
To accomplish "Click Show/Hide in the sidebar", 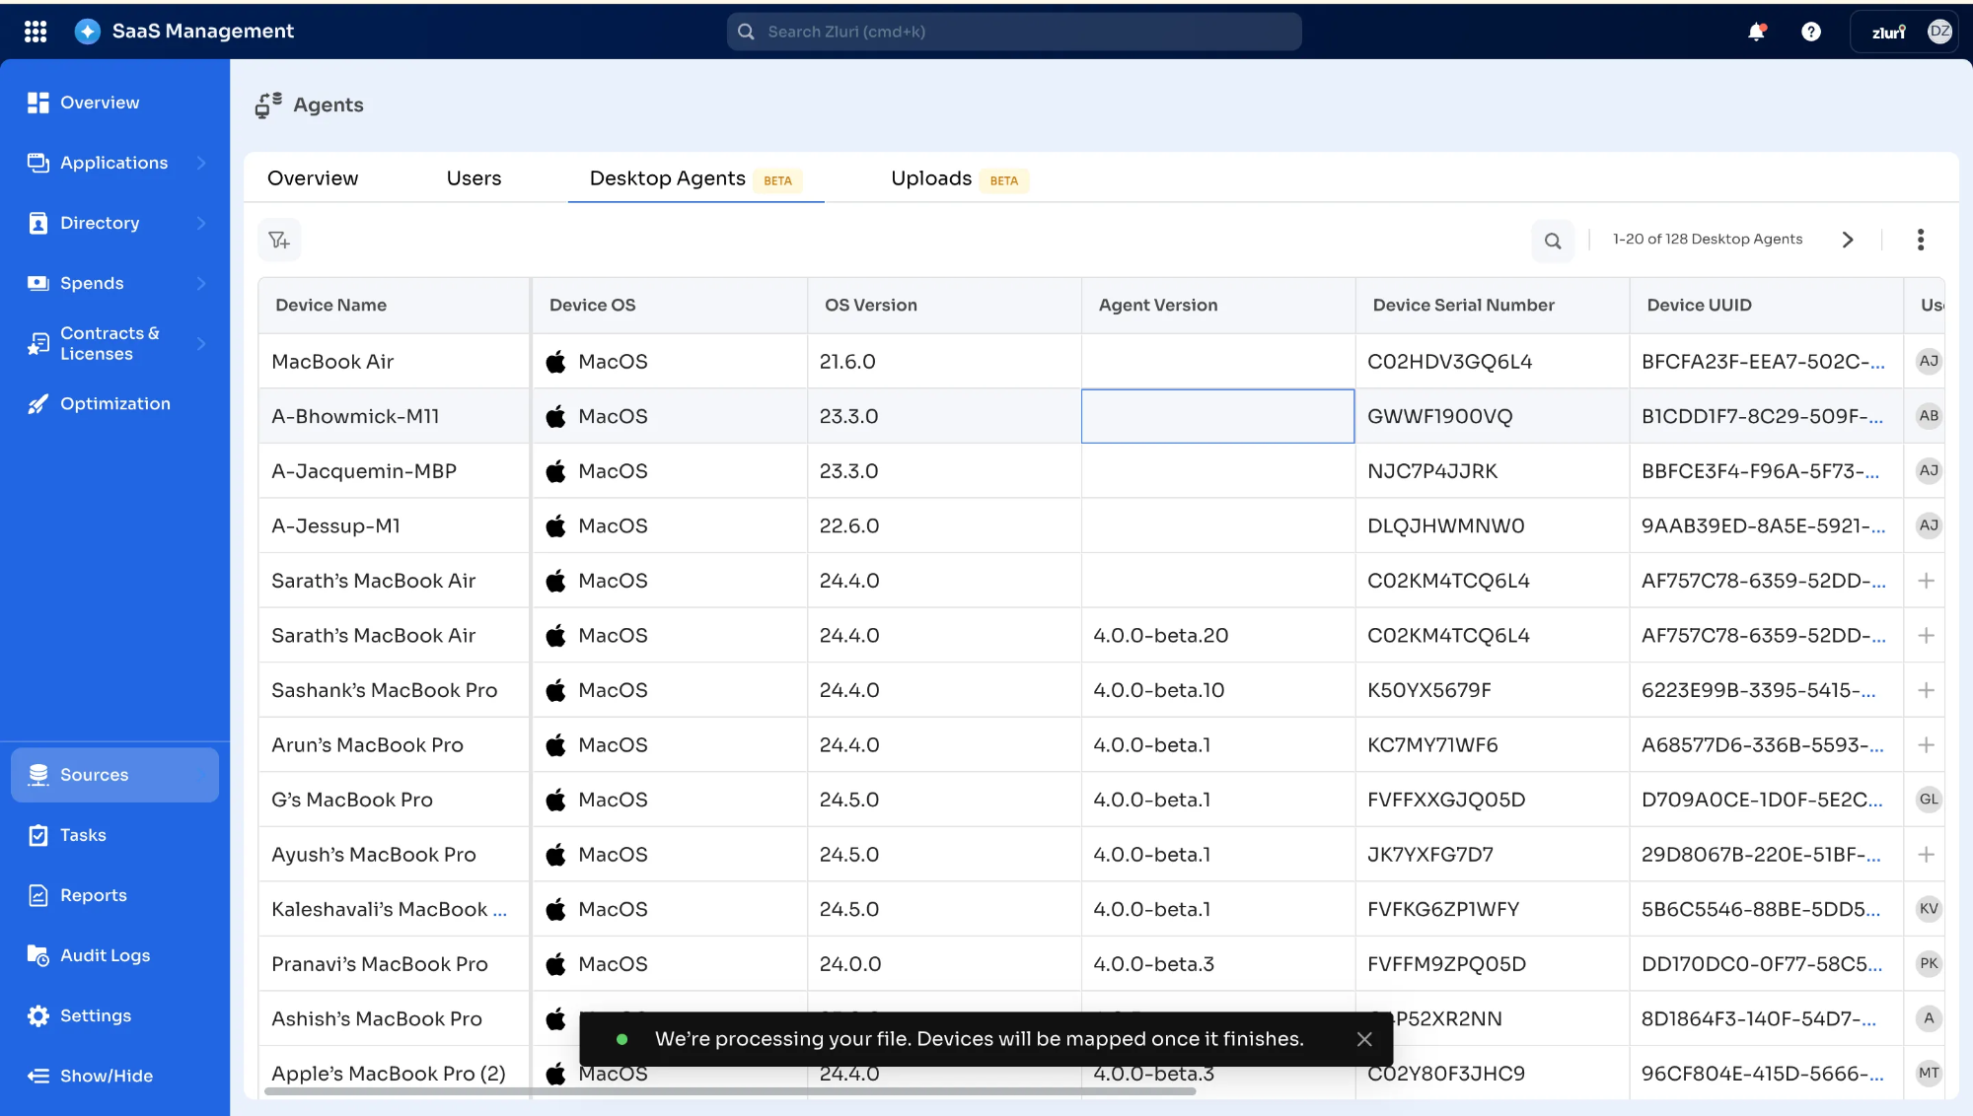I will point(106,1076).
